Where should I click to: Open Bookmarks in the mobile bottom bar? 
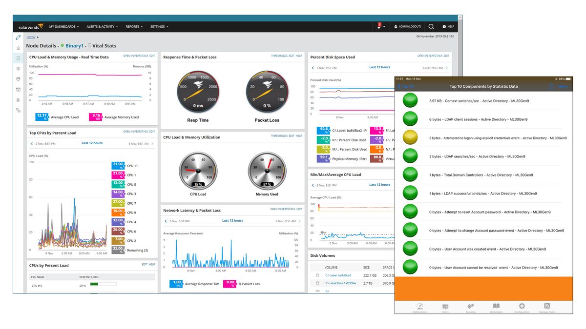[496, 306]
